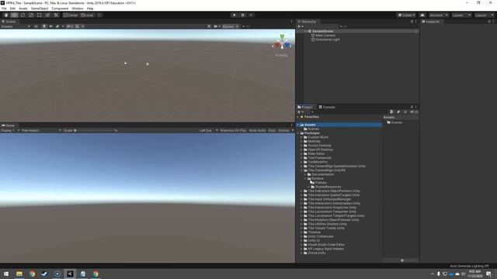Lock the Inspector panel

(x=489, y=22)
